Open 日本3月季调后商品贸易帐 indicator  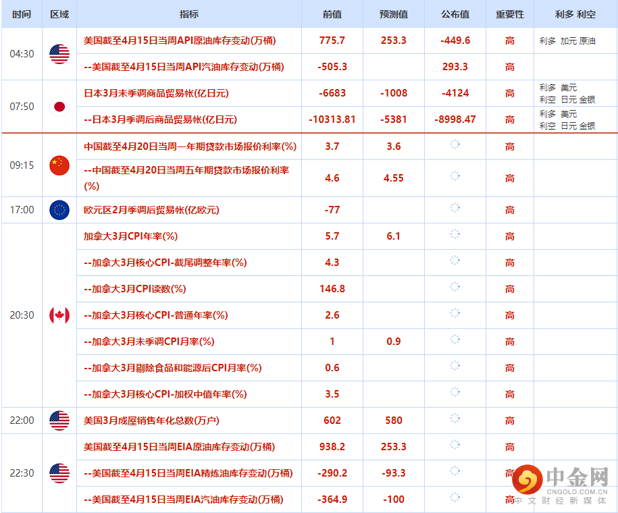[161, 119]
